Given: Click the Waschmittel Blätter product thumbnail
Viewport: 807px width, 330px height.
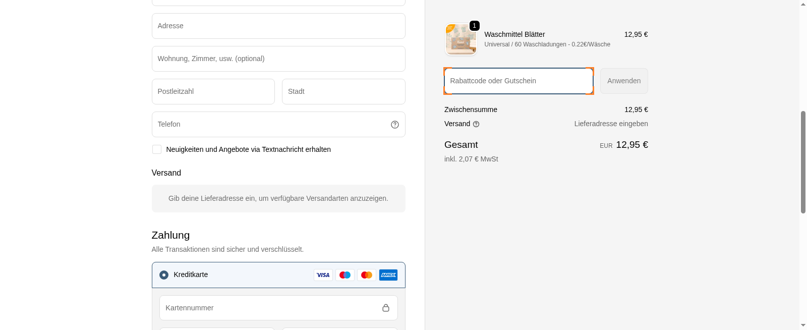Looking at the screenshot, I should (x=460, y=39).
